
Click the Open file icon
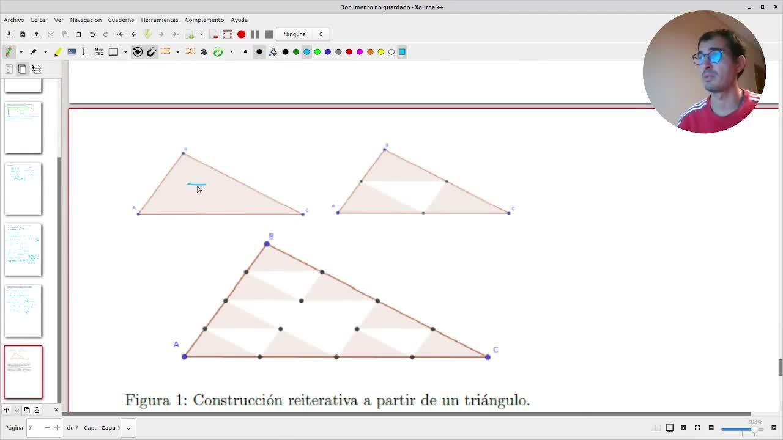[x=36, y=34]
